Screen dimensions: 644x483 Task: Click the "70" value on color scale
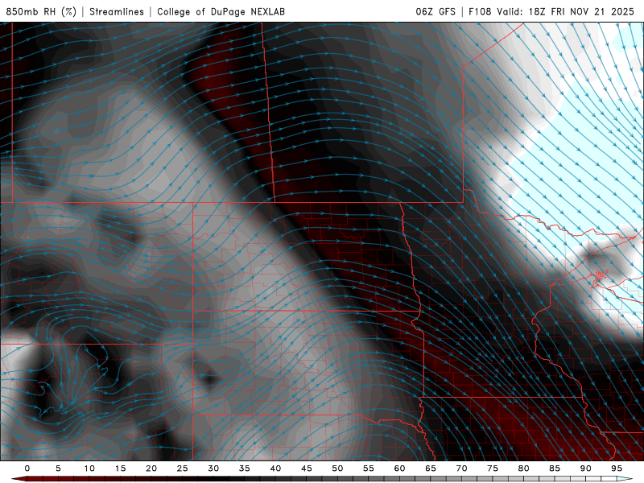(461, 469)
